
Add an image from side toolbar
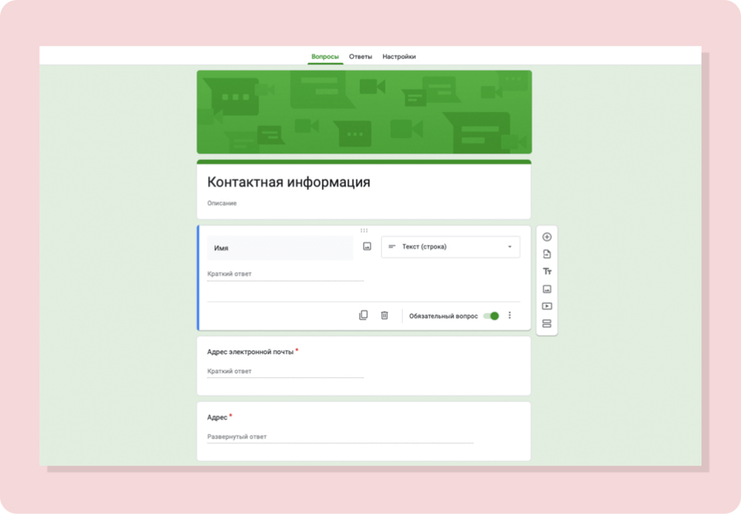[x=547, y=289]
